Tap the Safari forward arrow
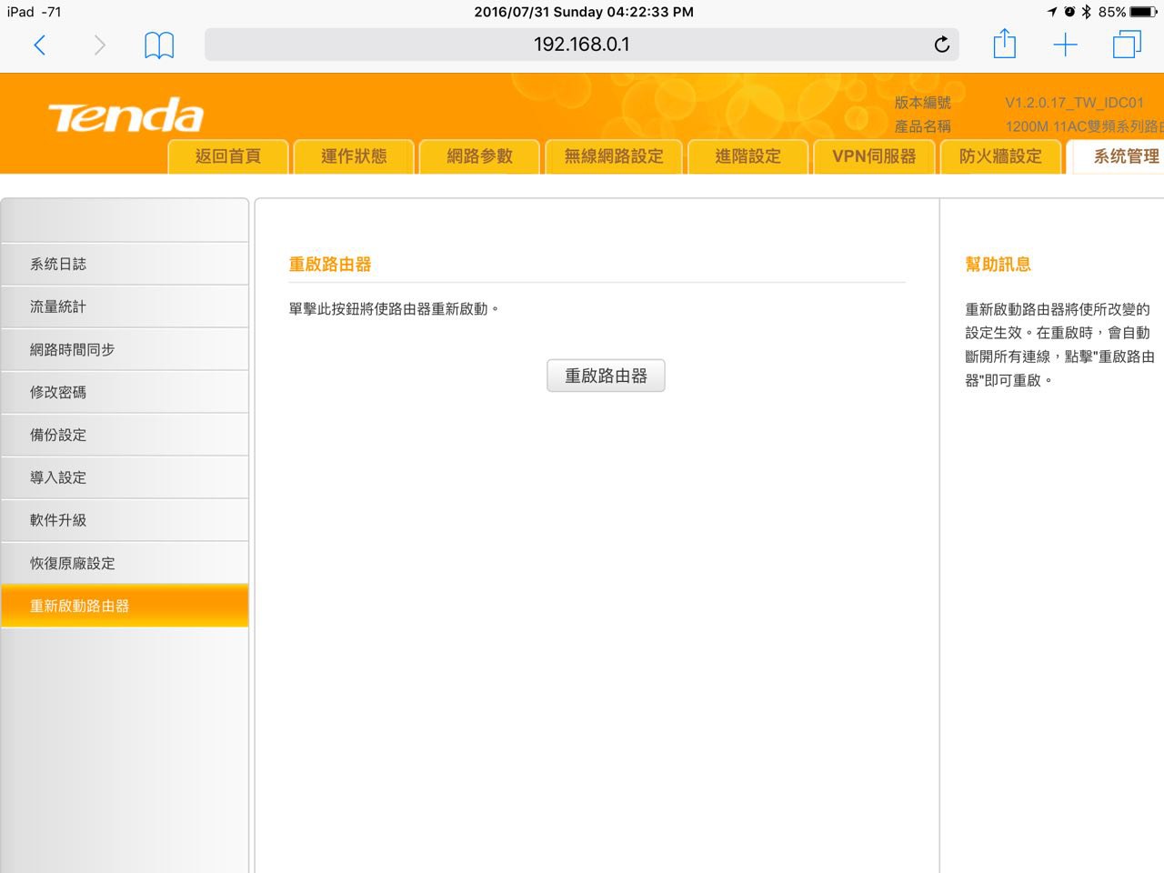 click(99, 45)
